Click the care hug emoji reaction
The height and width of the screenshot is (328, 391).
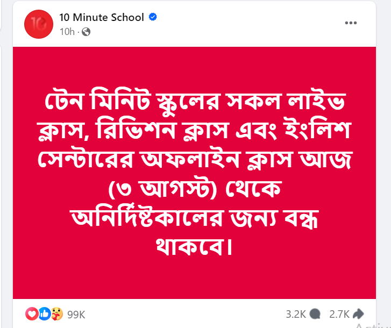pyautogui.click(x=57, y=314)
